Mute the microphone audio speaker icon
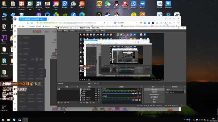Screen dimensions: 218x122 (137, 93)
